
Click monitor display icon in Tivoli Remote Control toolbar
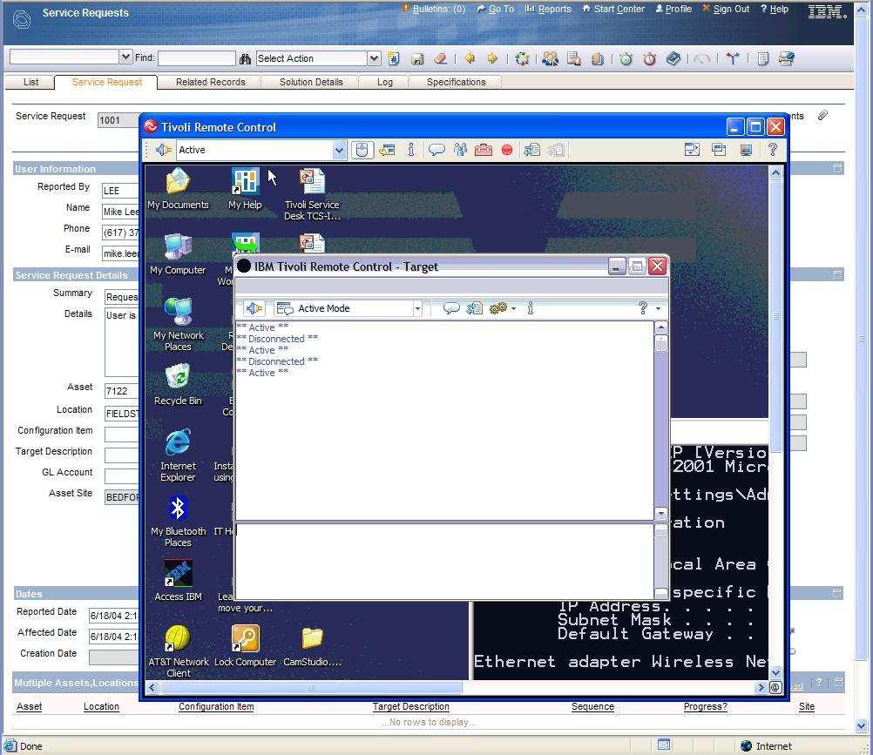pyautogui.click(x=746, y=150)
